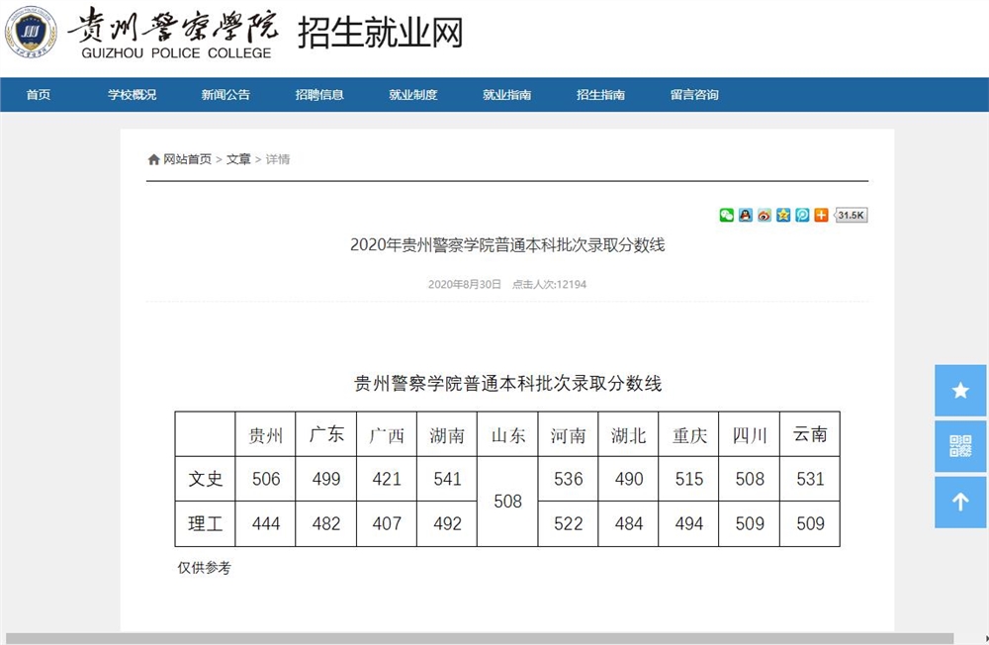
Task: Click the 重庆 column header
Action: pyautogui.click(x=688, y=435)
